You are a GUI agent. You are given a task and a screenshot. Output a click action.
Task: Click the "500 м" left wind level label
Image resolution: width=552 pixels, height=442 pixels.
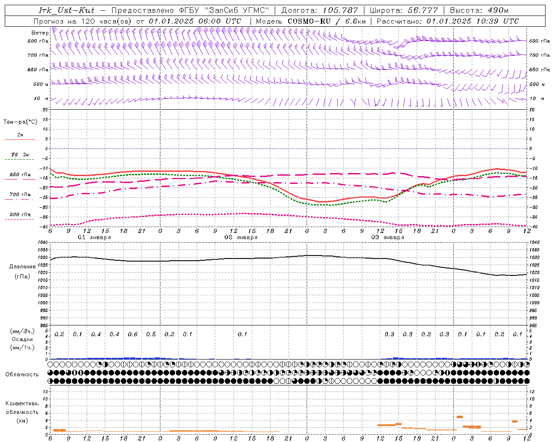(x=41, y=84)
